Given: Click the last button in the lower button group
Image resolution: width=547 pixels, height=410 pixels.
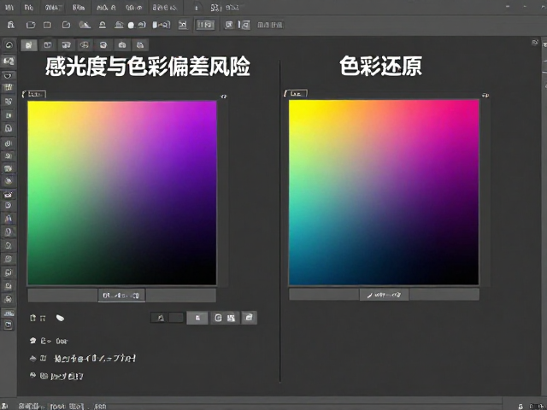Looking at the screenshot, I should pyautogui.click(x=249, y=317).
